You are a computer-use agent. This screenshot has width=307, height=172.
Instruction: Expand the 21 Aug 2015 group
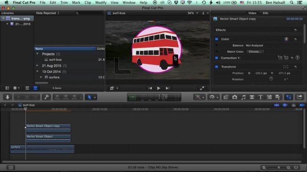[x=37, y=65]
